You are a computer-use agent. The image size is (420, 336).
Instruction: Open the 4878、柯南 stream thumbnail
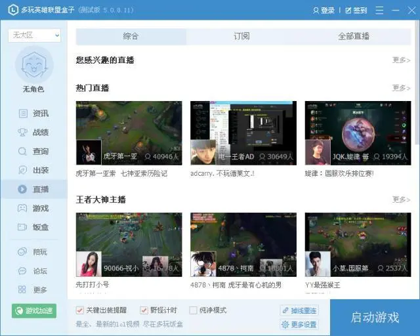pos(243,245)
